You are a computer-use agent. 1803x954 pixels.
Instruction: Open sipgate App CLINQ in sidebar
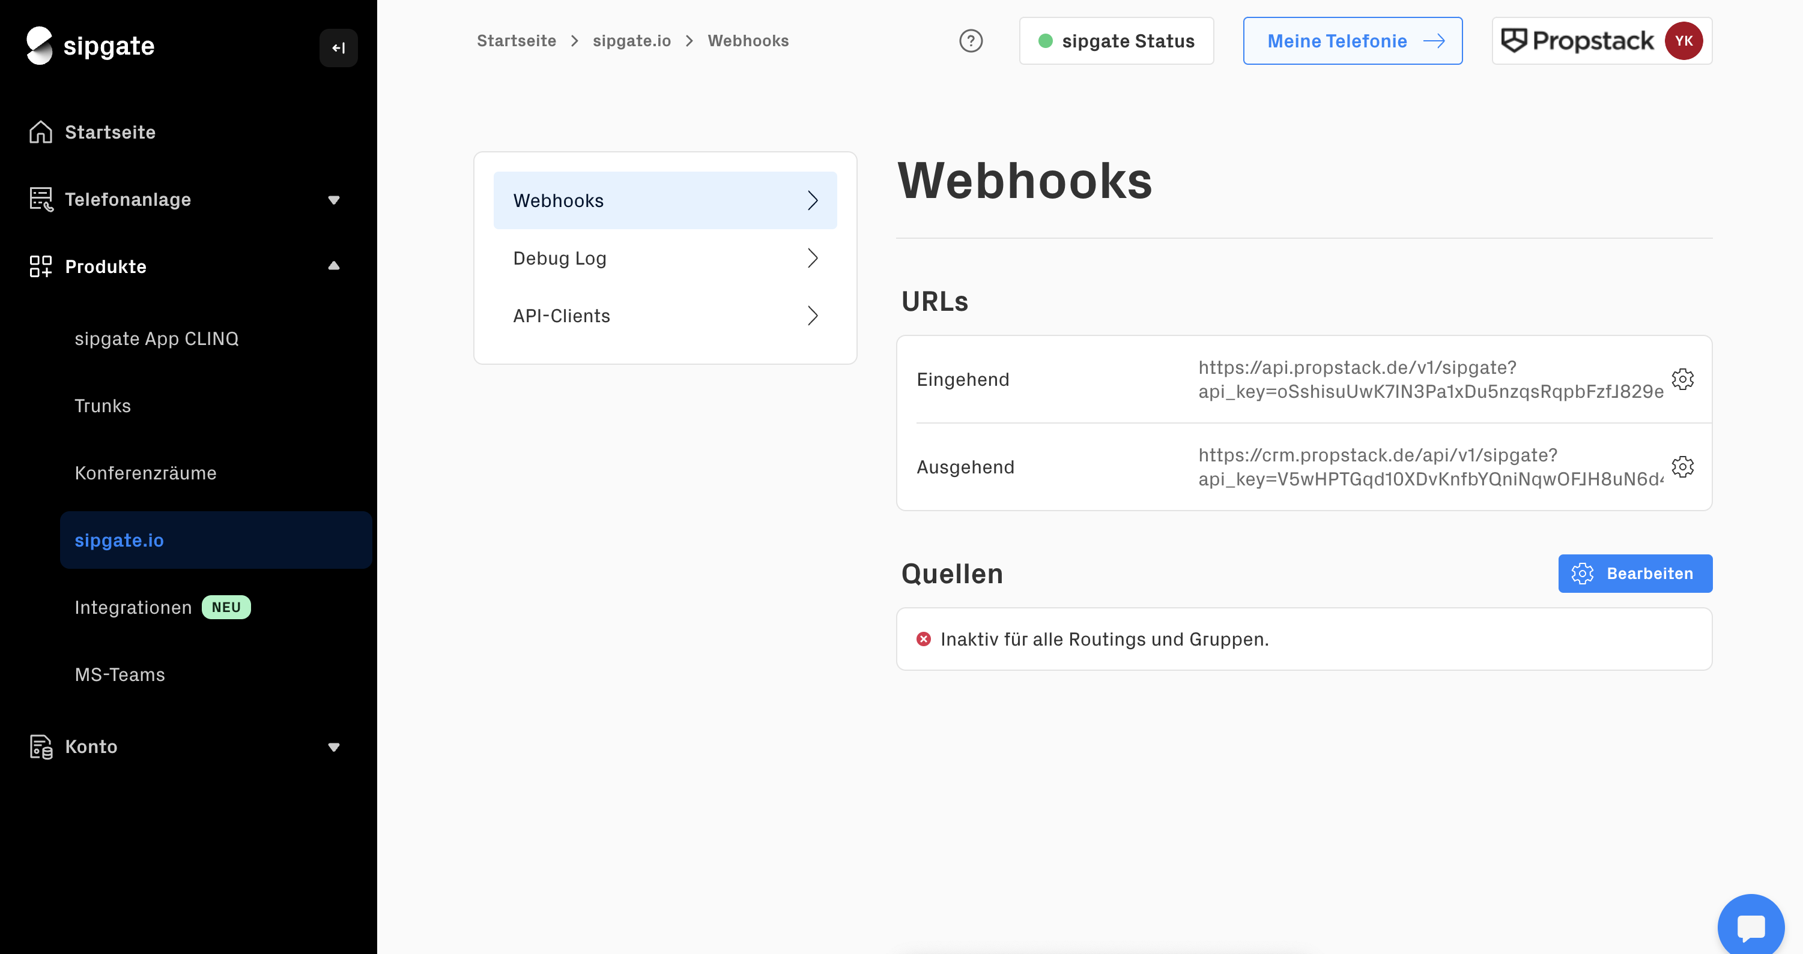coord(157,338)
